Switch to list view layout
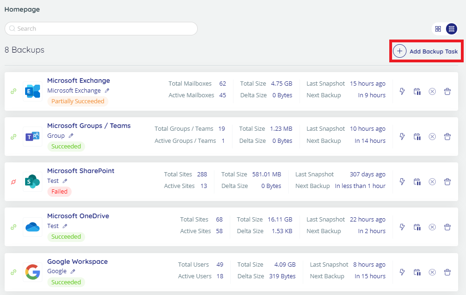The image size is (466, 295). pyautogui.click(x=452, y=29)
